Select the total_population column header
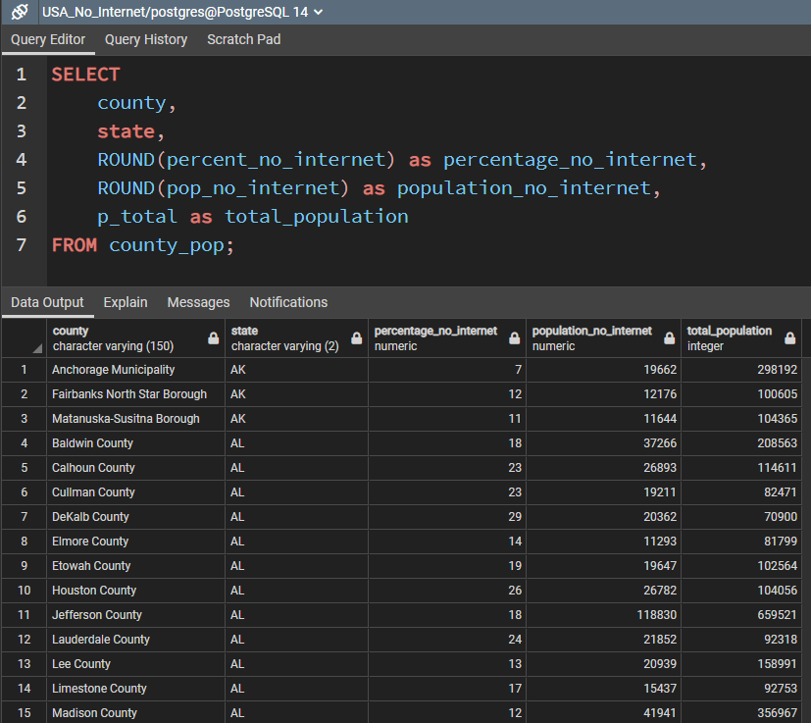 click(731, 337)
